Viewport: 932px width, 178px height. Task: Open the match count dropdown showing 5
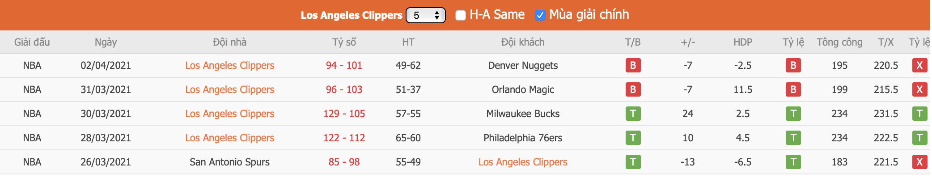(426, 15)
